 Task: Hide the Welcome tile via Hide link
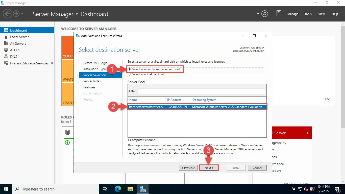click(x=327, y=99)
